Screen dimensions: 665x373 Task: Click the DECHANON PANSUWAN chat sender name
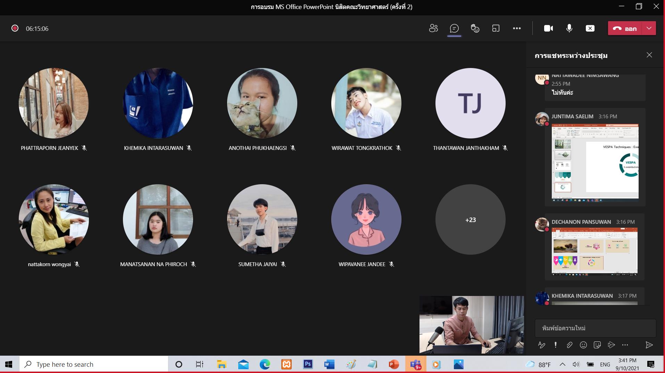[581, 222]
